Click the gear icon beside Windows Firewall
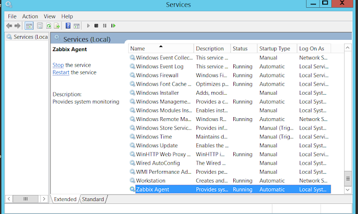 [x=132, y=75]
